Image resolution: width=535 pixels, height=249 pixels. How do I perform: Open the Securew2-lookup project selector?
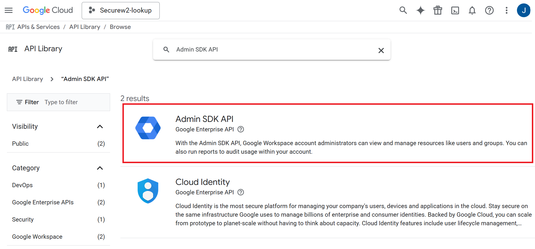pos(120,11)
